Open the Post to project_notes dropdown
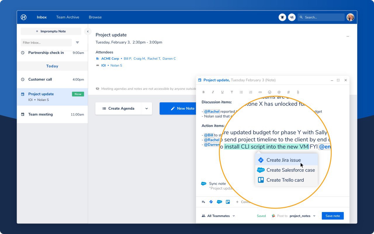Viewport: 374px width, 234px height. [x=294, y=216]
